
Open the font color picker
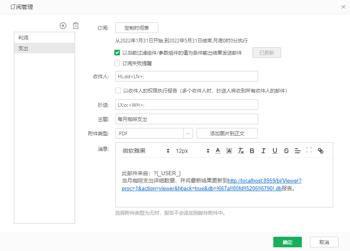point(217,150)
